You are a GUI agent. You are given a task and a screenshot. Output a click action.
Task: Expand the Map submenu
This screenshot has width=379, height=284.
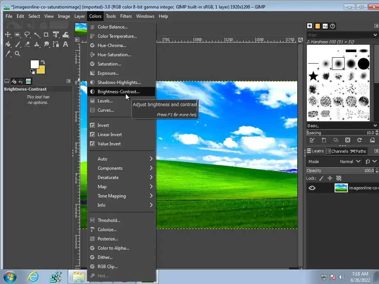pyautogui.click(x=121, y=187)
